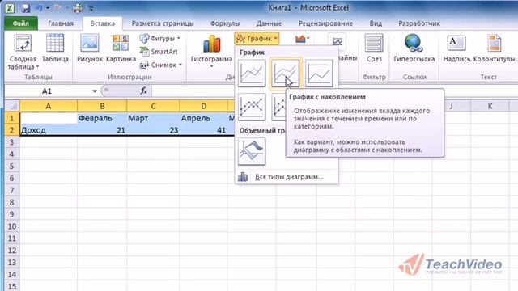
Task: Select row 7 header
Action: coord(12,190)
